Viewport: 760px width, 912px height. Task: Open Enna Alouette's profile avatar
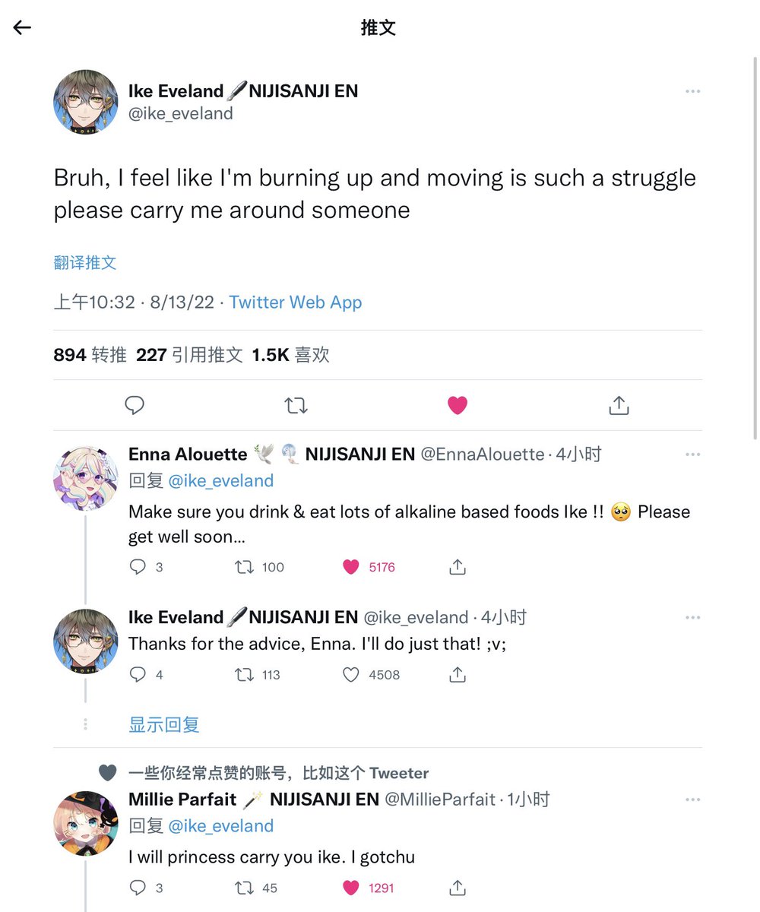click(85, 479)
